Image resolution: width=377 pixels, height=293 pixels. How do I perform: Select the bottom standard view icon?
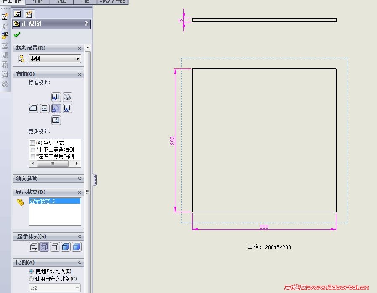pos(56,120)
